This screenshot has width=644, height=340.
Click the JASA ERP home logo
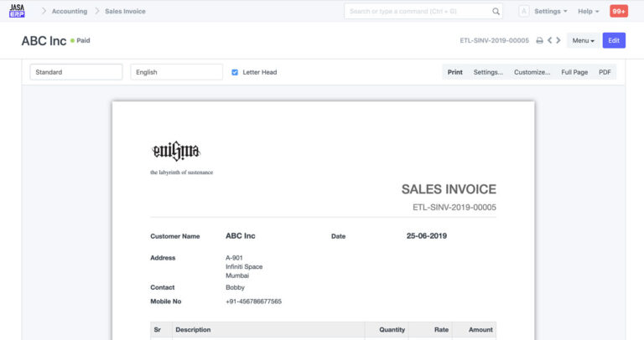click(17, 11)
